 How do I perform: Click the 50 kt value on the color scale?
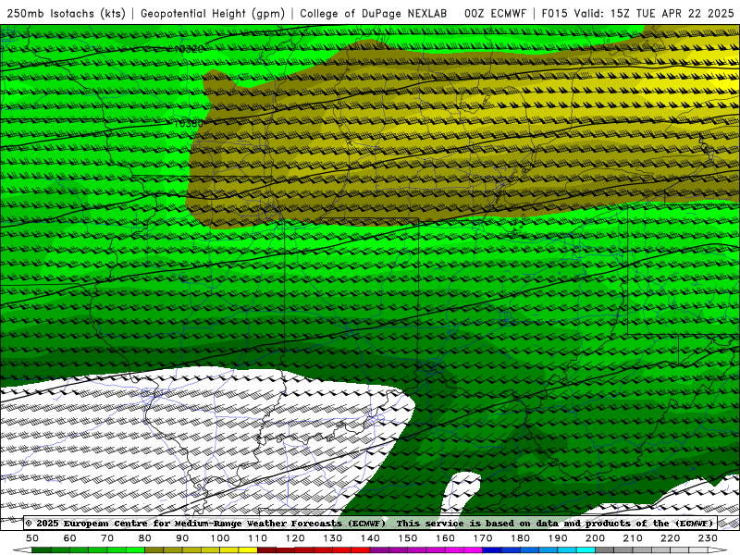pyautogui.click(x=32, y=538)
